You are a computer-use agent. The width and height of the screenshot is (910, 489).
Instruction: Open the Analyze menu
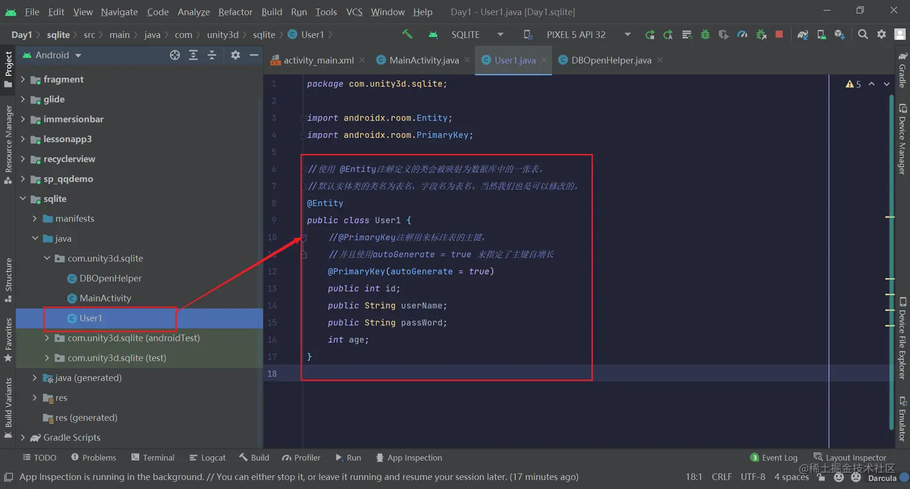click(x=193, y=11)
